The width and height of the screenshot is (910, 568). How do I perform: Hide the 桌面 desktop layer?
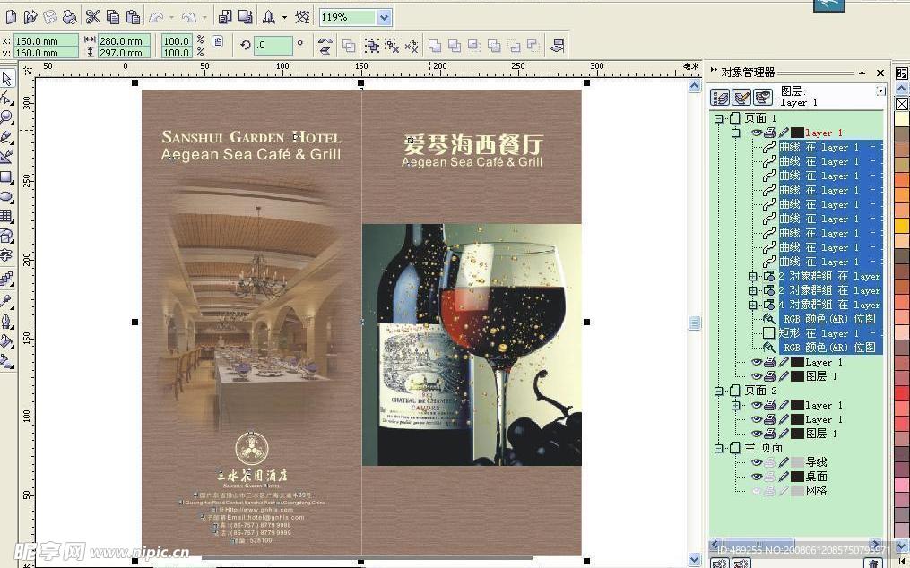(x=757, y=477)
